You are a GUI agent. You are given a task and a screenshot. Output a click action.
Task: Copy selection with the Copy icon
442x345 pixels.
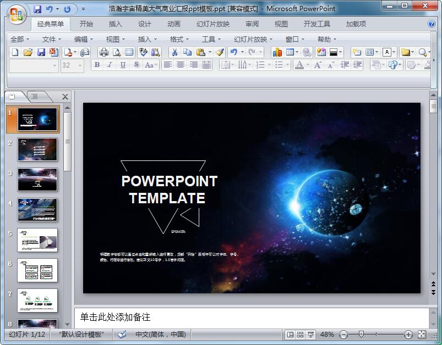pyautogui.click(x=188, y=52)
